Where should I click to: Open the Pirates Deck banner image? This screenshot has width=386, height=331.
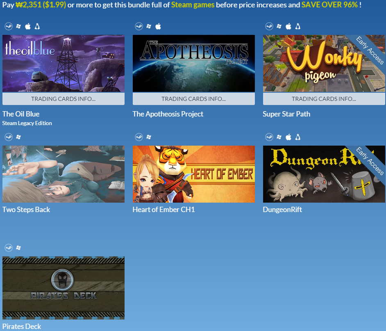click(64, 288)
